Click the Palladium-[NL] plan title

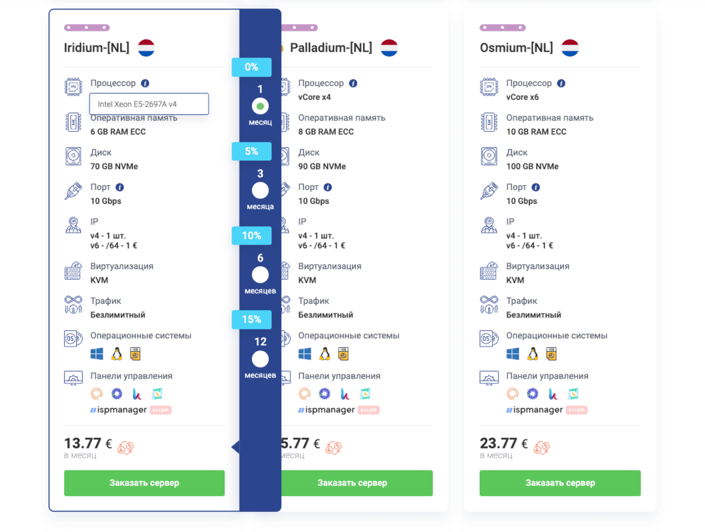click(x=330, y=47)
